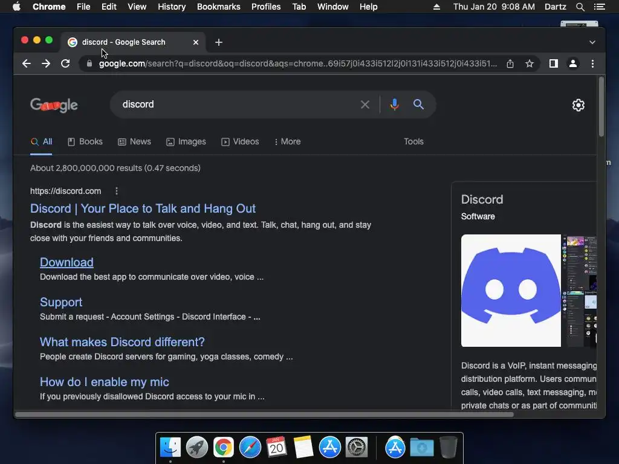
Task: Open the Control Center list icon
Action: [599, 7]
